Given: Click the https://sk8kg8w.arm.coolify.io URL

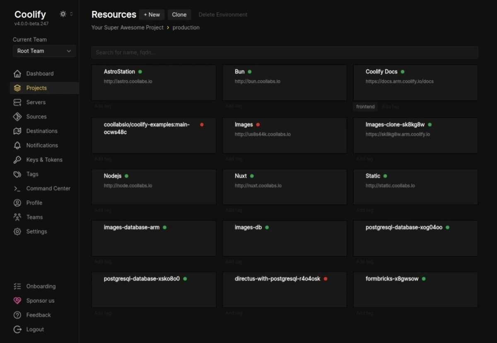Looking at the screenshot, I should click(x=398, y=134).
